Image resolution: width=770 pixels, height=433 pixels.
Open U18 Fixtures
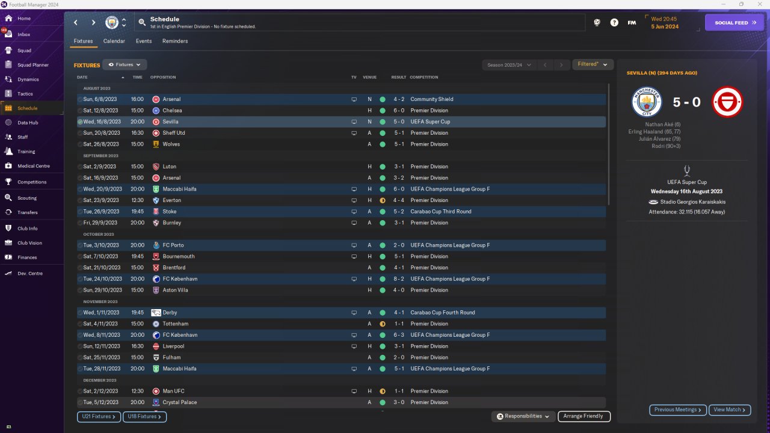144,416
